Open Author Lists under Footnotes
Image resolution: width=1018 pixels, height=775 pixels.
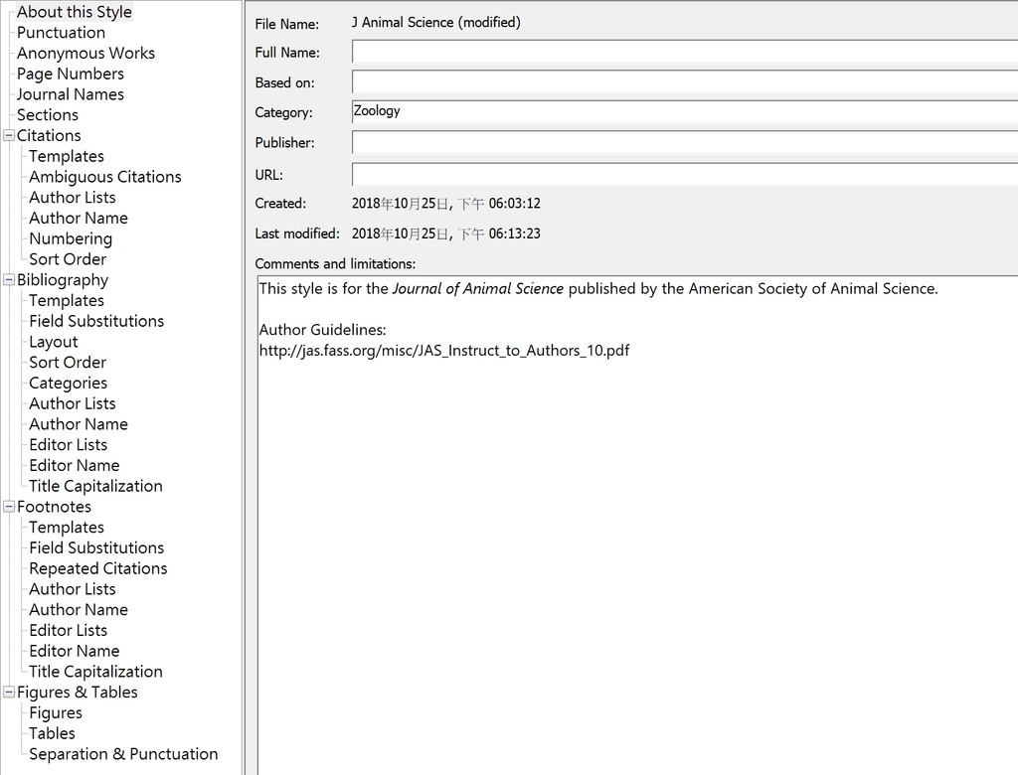click(x=72, y=589)
